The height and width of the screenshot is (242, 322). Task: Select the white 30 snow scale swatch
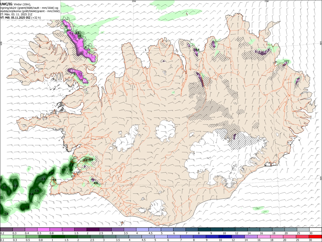click(315, 230)
